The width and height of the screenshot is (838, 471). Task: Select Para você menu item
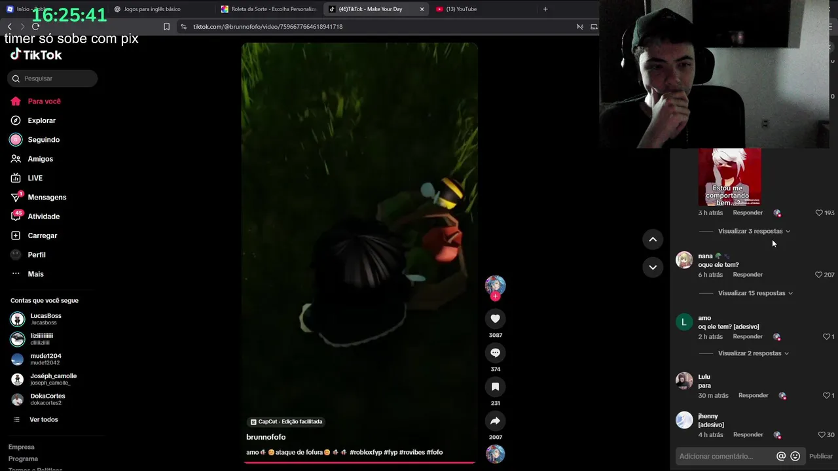point(44,101)
